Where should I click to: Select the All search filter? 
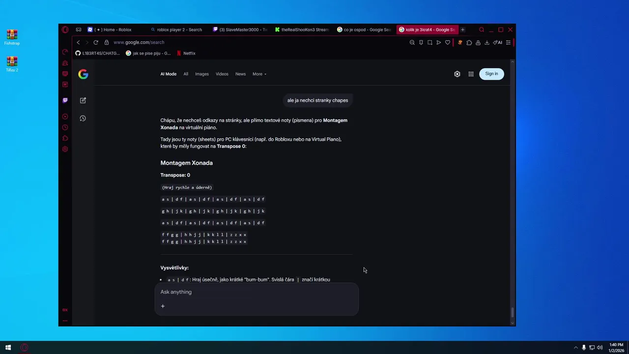[186, 74]
